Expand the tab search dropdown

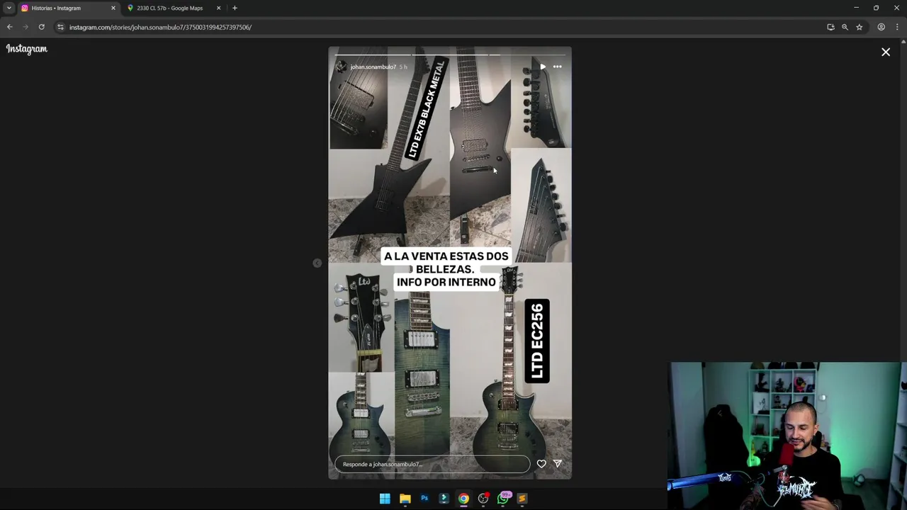(9, 8)
